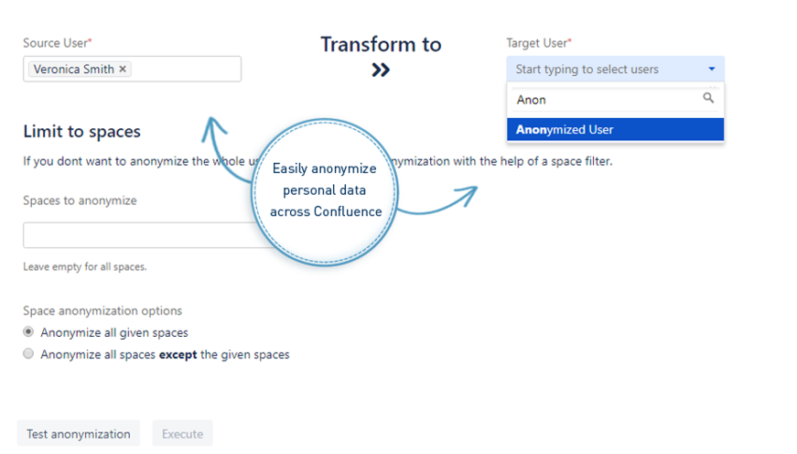Focus the search field containing 'Anon'

point(604,99)
